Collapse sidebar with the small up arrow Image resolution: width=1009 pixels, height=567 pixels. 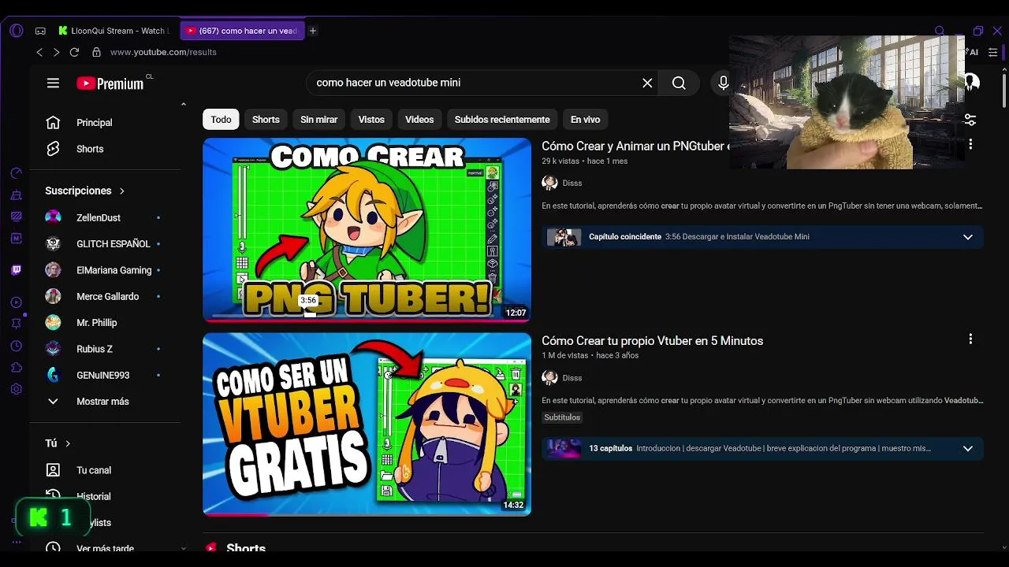click(183, 104)
